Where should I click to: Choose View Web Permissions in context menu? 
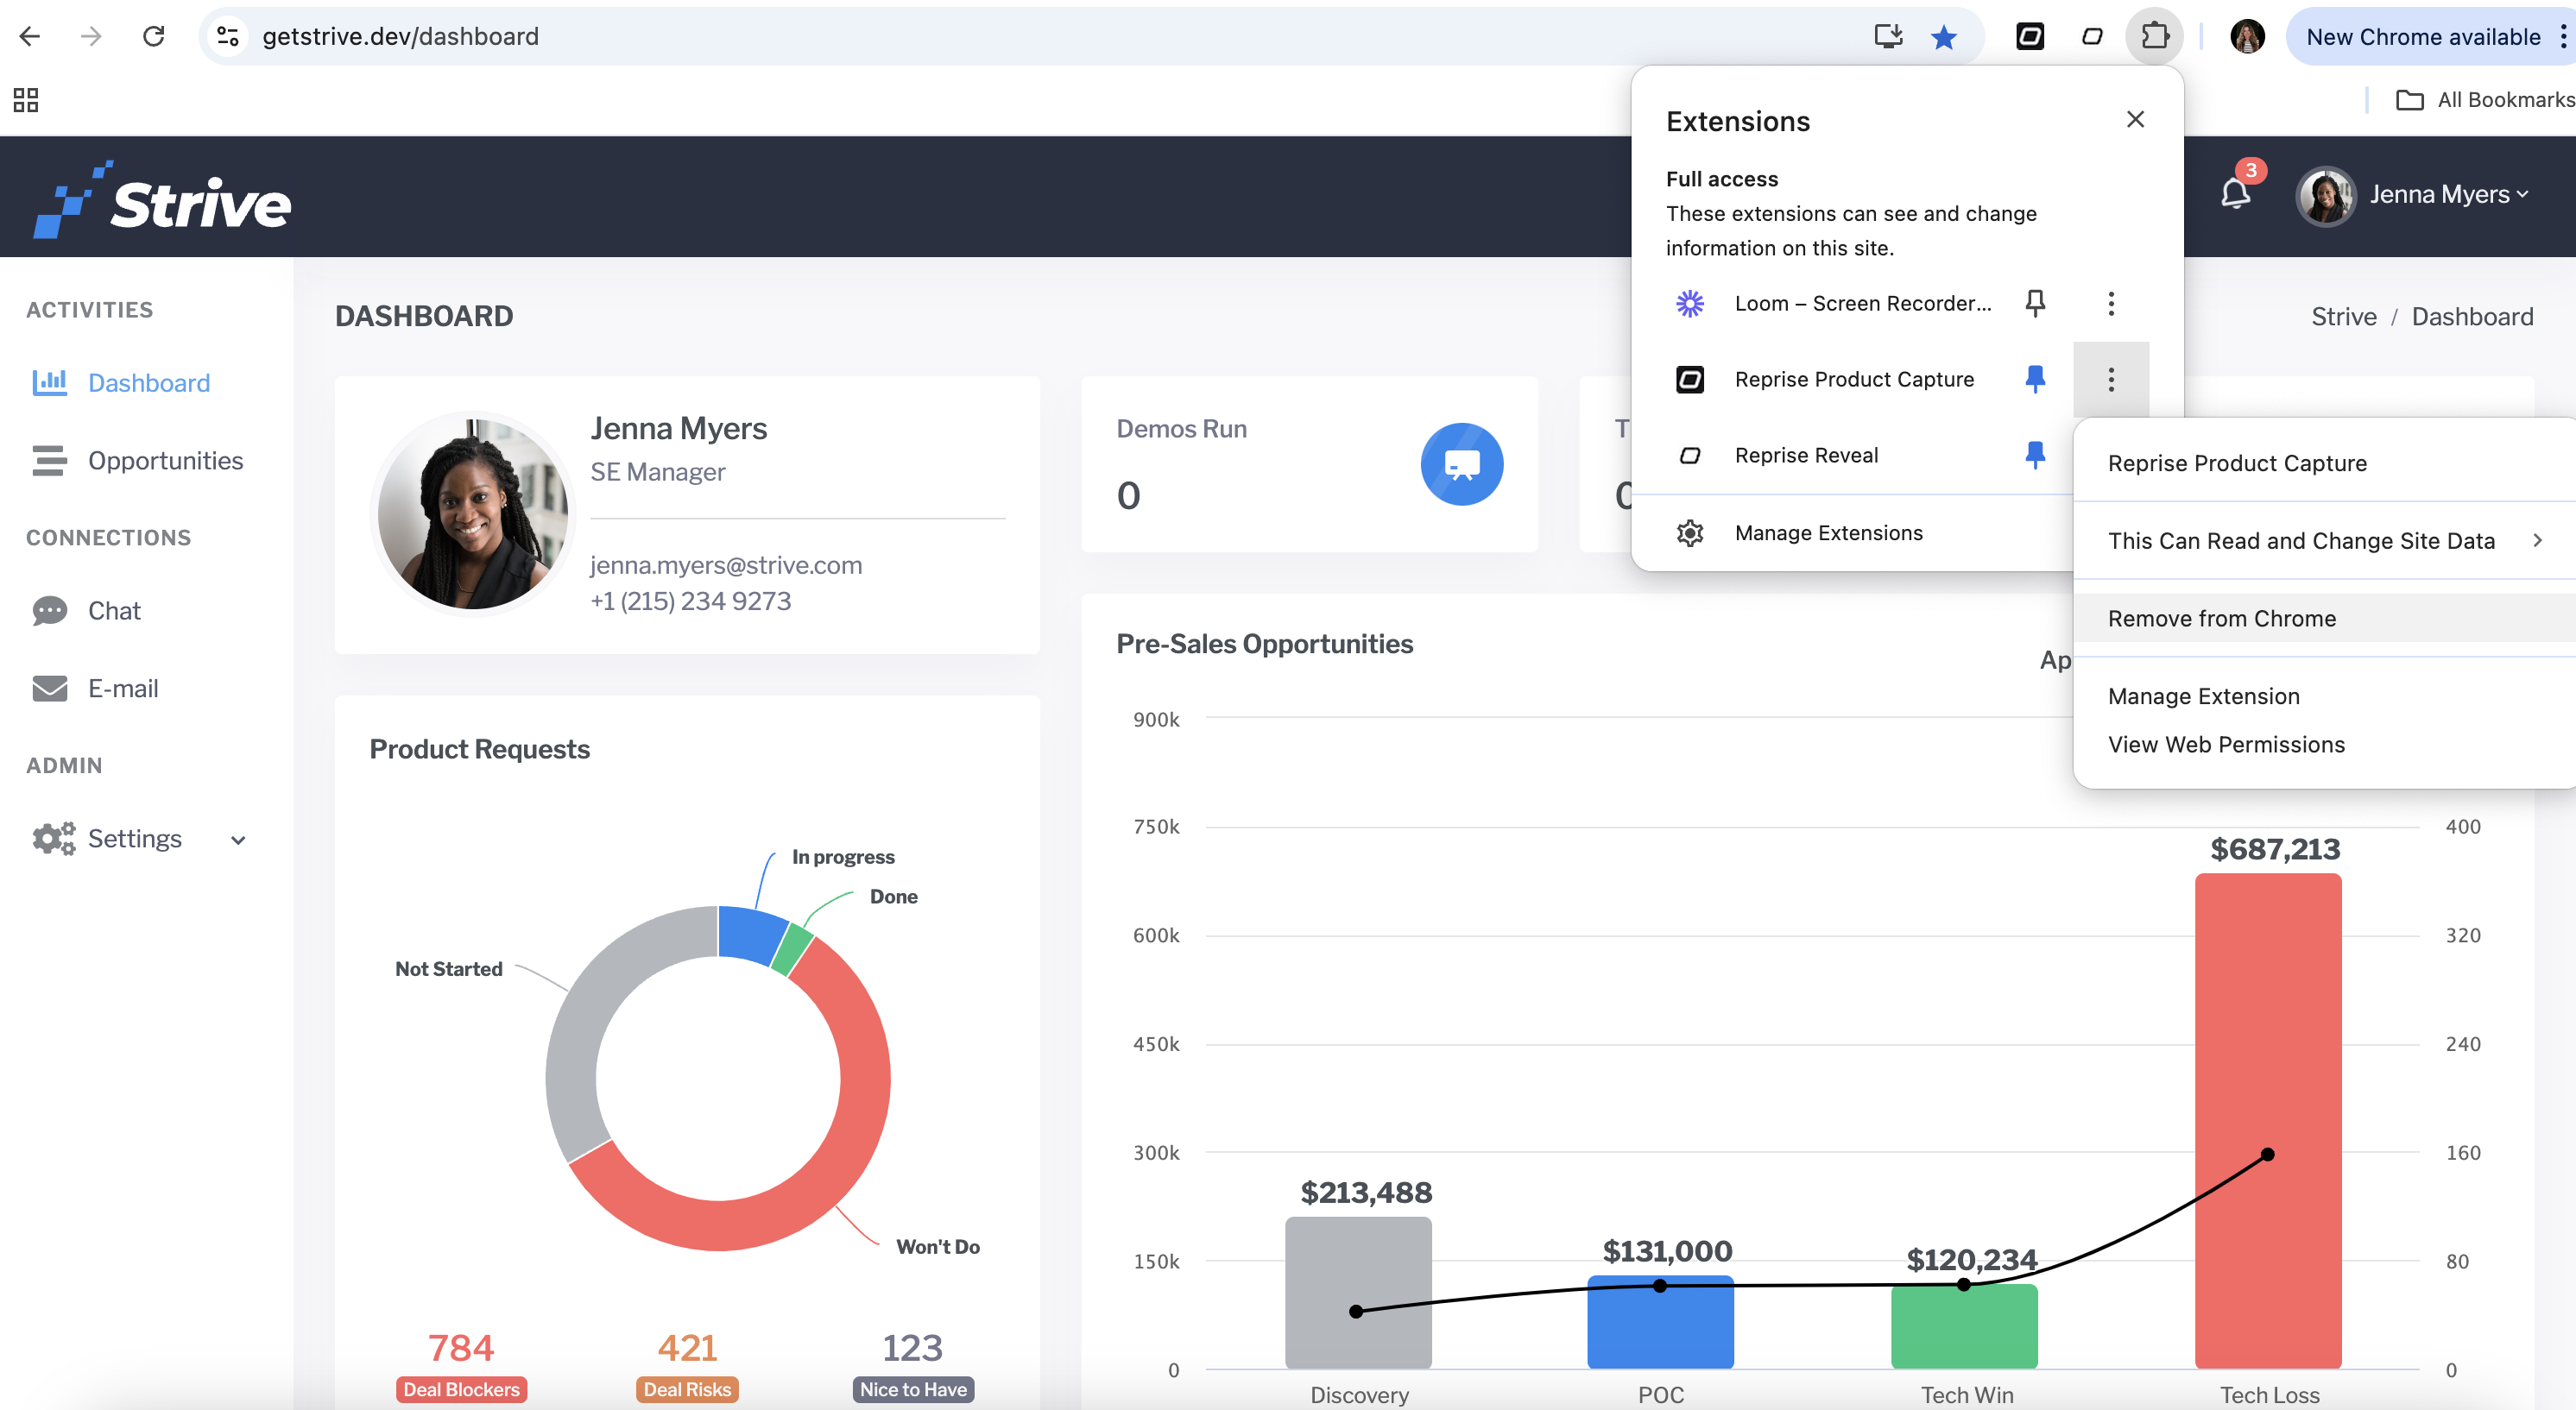pos(2226,745)
